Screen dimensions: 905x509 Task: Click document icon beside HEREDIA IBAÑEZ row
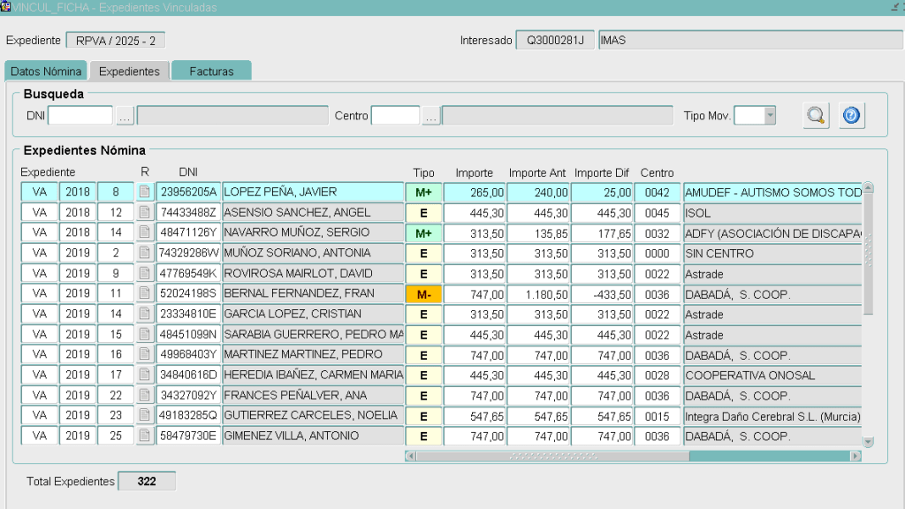[145, 375]
